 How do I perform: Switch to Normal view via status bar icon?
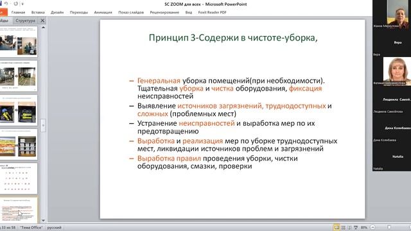(x=337, y=228)
